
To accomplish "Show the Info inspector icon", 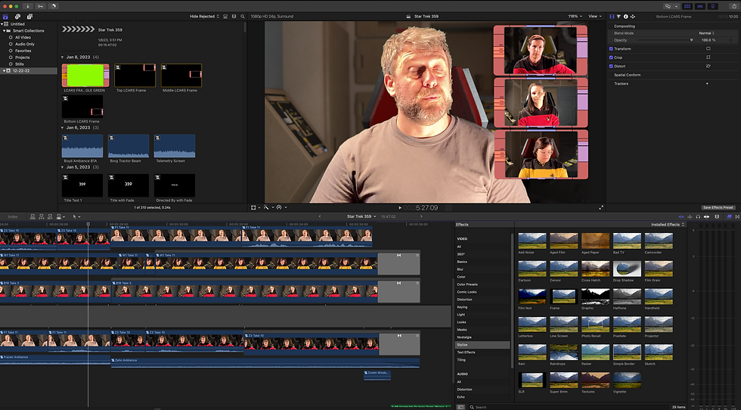I will click(x=626, y=16).
